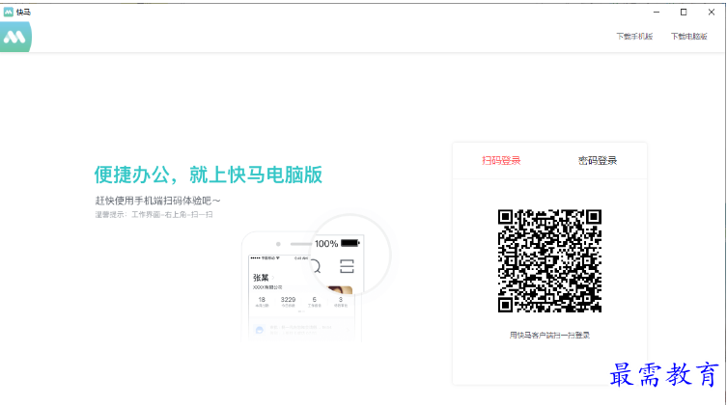This screenshot has width=727, height=405.
Task: Switch to 密码登录 tab
Action: (598, 161)
